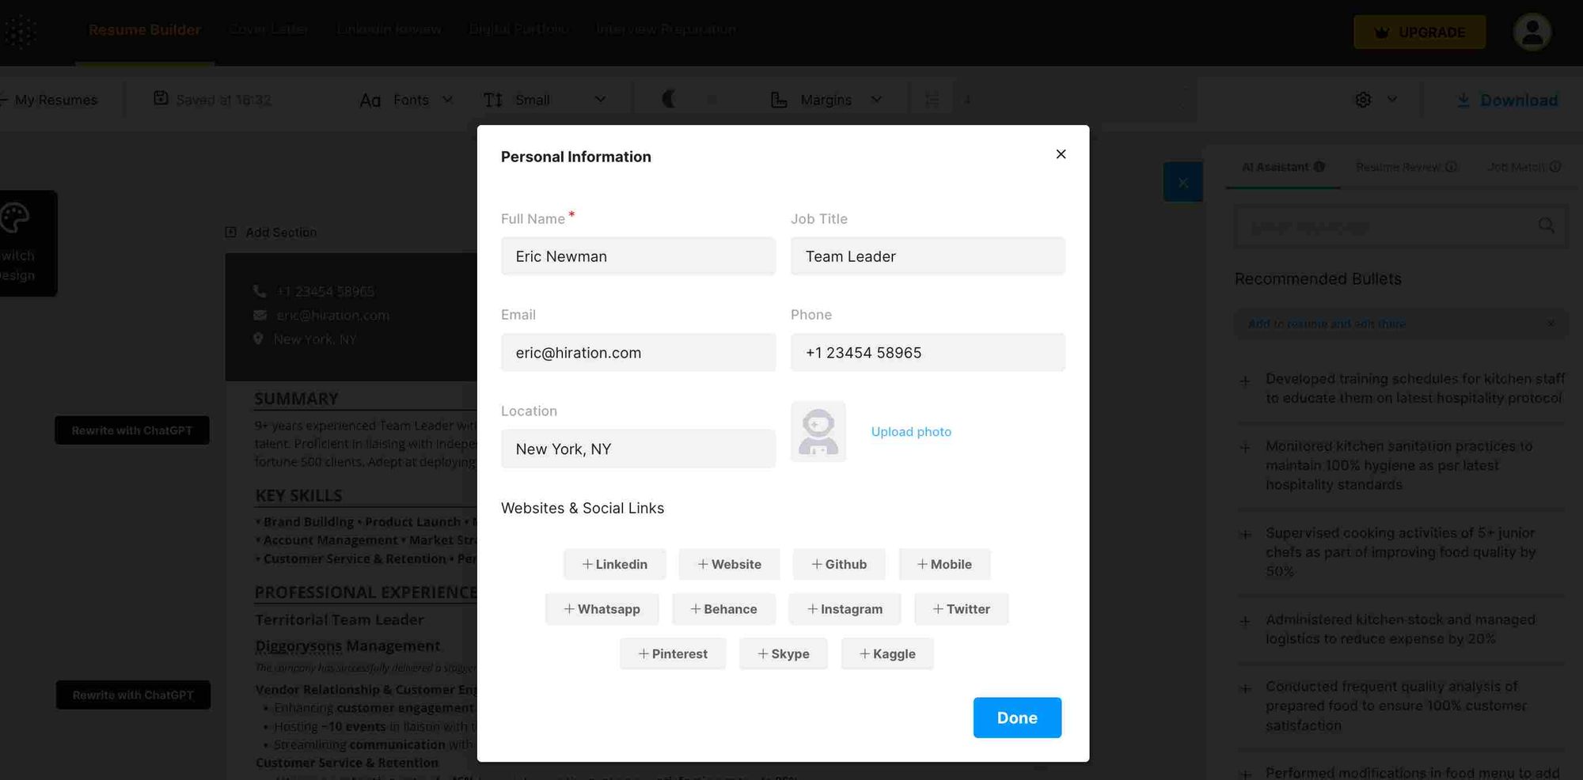Viewport: 1583px width, 780px height.
Task: Click the profile photo placeholder avatar
Action: [x=818, y=432]
